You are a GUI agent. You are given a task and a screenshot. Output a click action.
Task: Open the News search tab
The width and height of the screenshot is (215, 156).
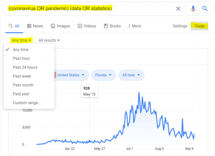click(35, 26)
